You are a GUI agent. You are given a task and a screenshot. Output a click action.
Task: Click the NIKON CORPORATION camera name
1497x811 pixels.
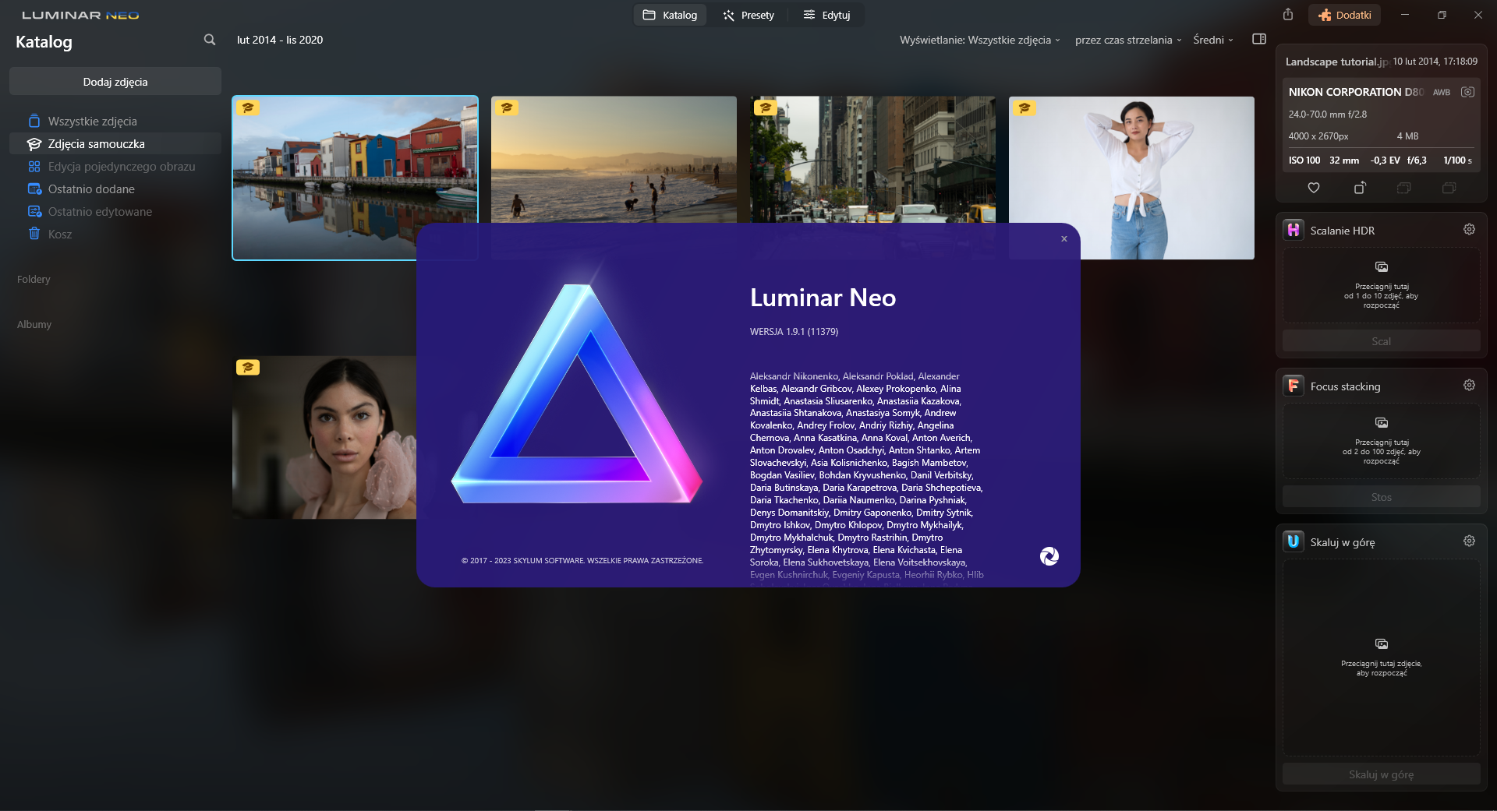click(x=1355, y=92)
